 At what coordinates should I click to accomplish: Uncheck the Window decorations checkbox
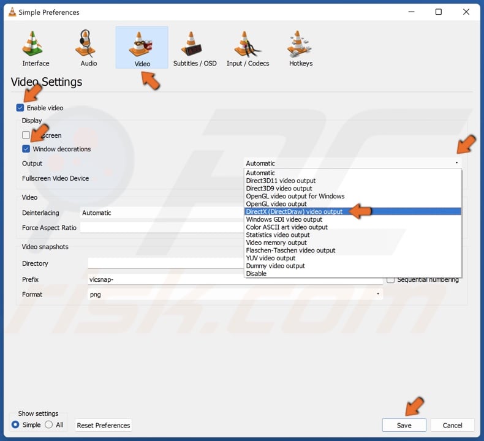[x=26, y=149]
